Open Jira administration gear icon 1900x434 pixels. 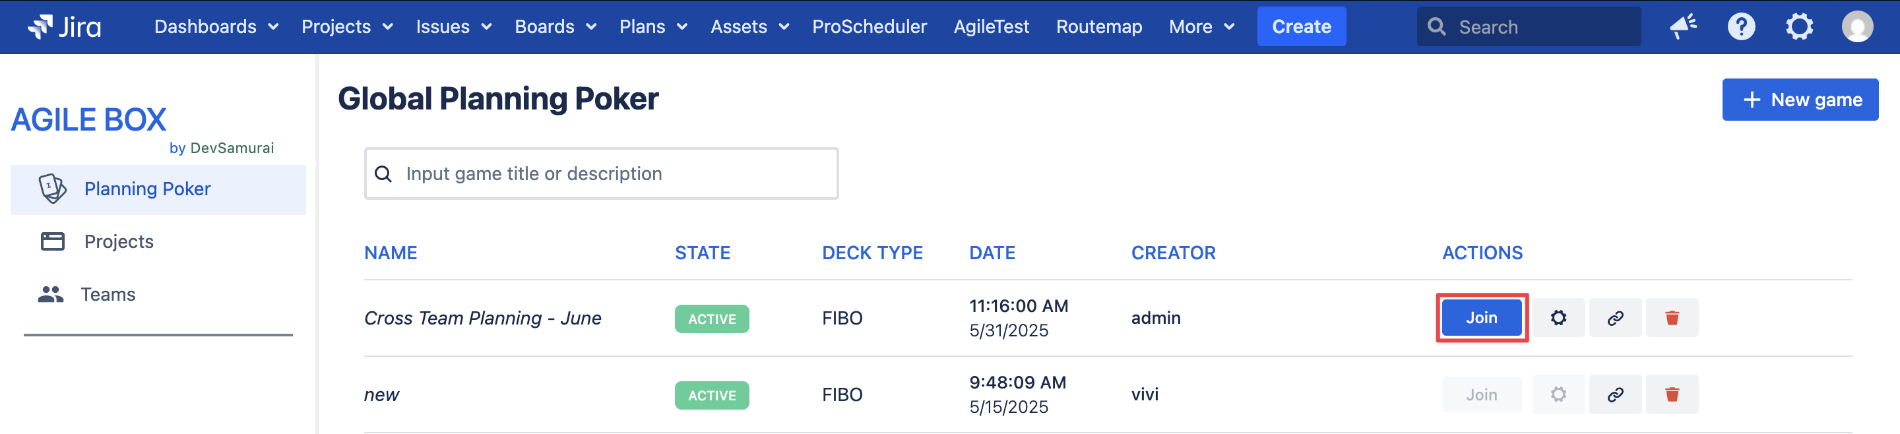[1799, 26]
